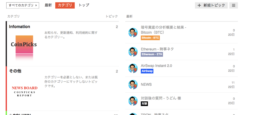Viewport: 255px width, 115px height.
Task: Click the 最新 column header above topics
Action: pyautogui.click(x=129, y=16)
